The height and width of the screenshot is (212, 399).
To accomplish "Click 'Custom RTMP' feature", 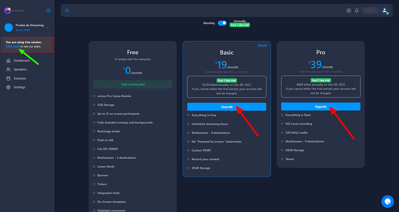I will [201, 150].
